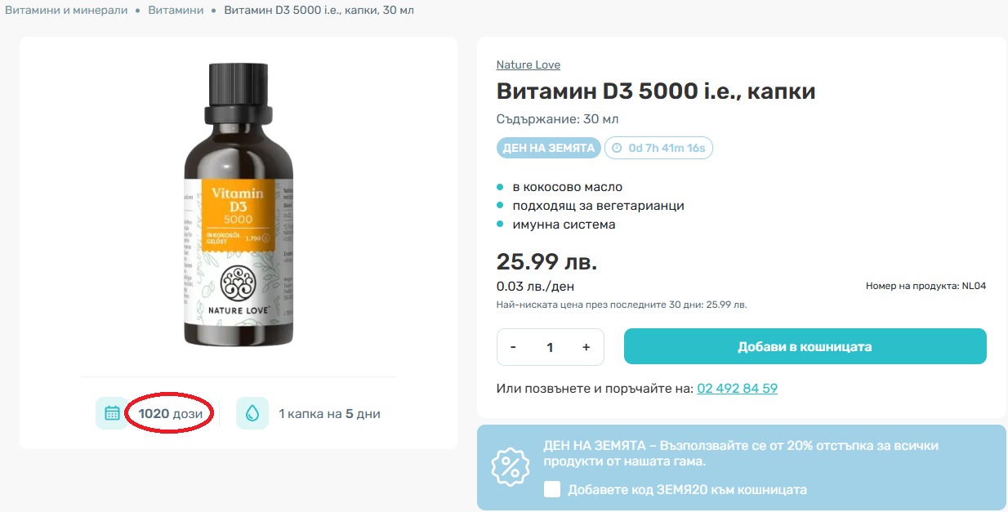Tick the ЗЕМЯ20 promo code checkbox
The height and width of the screenshot is (512, 1008).
coord(553,489)
